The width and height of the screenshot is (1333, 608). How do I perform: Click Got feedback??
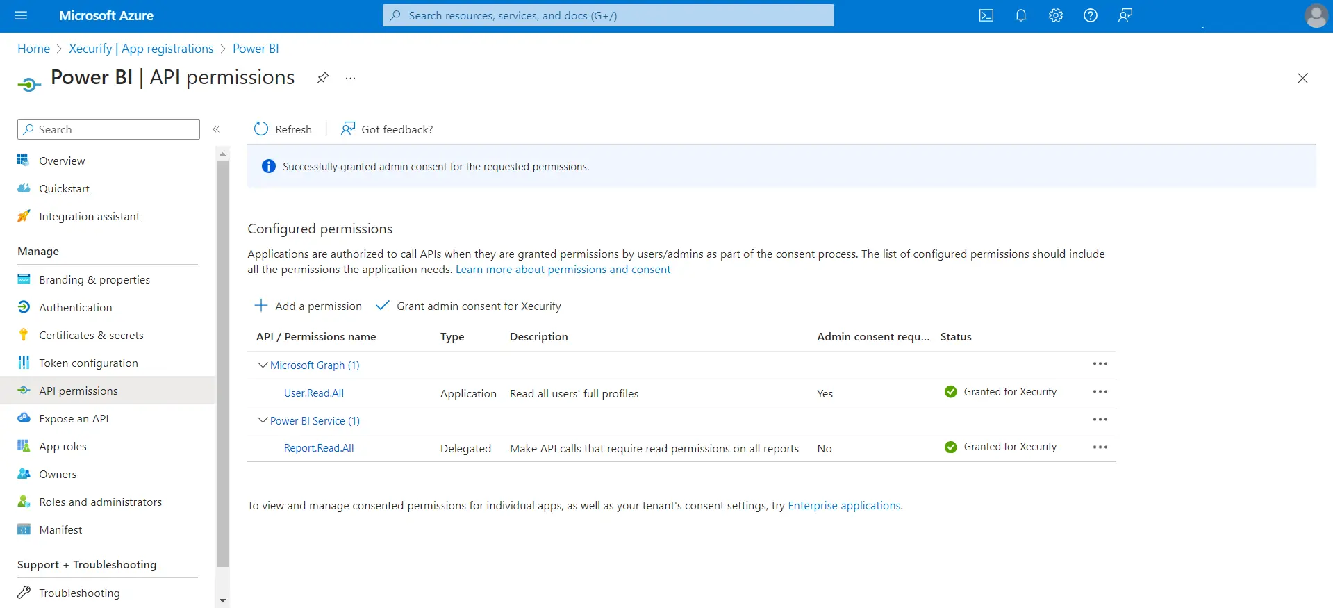point(386,129)
